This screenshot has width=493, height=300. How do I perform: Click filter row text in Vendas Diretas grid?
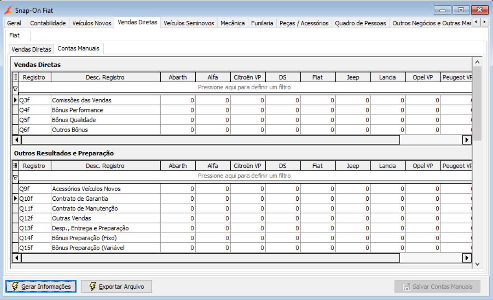[x=244, y=87]
